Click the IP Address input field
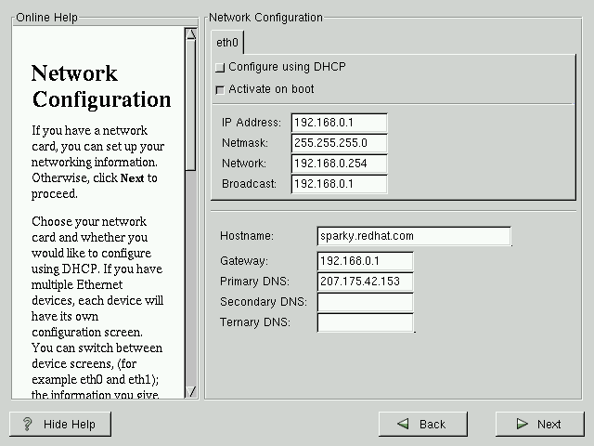This screenshot has width=594, height=446. pos(339,123)
